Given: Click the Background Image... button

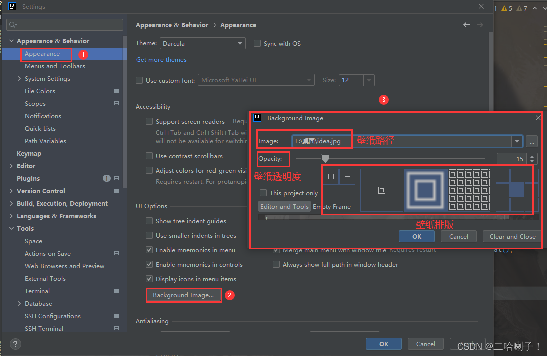Looking at the screenshot, I should 183,295.
